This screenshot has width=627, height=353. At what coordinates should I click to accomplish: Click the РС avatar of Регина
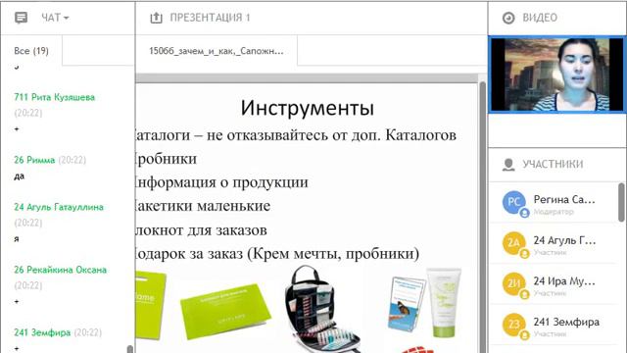coord(513,202)
